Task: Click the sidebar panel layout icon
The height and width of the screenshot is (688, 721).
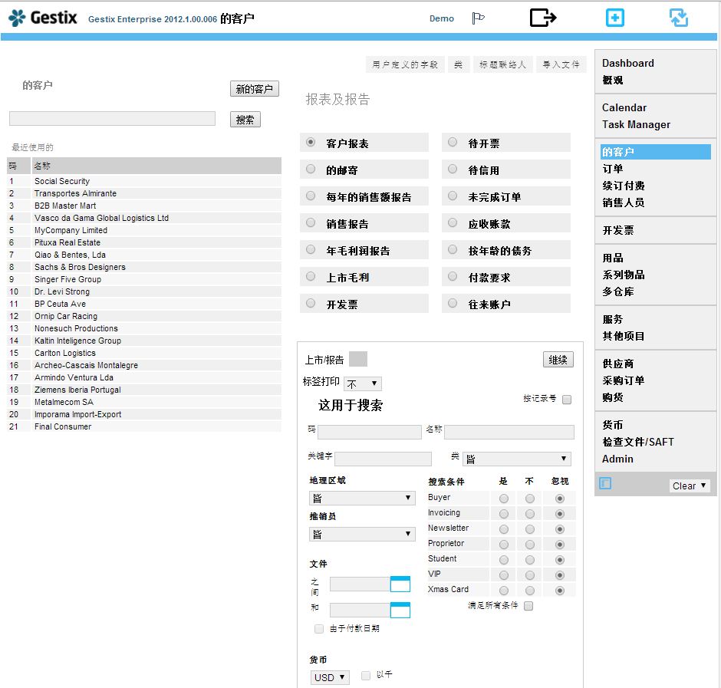Action: pyautogui.click(x=606, y=483)
